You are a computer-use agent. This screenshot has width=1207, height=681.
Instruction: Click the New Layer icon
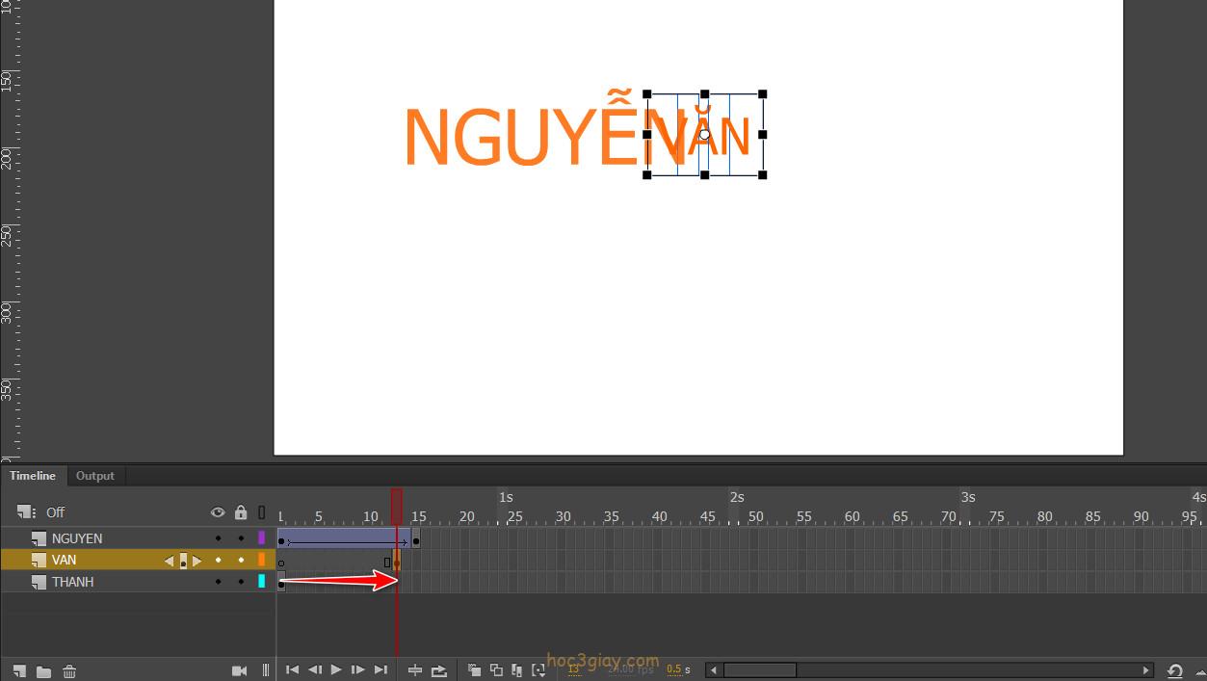point(19,670)
